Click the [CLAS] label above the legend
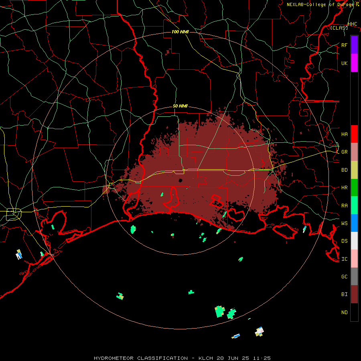 339,28
